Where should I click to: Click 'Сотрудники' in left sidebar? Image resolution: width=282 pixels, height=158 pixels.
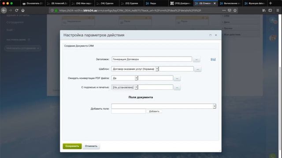15,22
